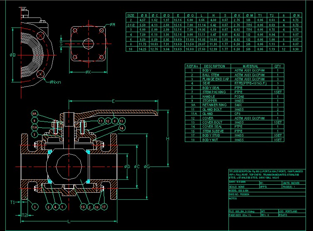Click the MODEL: 633 & 634 field
This screenshot has width=313, height=231.
267,191
